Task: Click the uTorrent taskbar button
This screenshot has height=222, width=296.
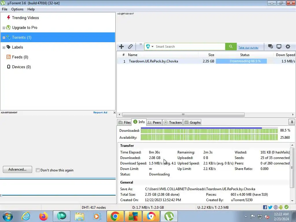Action: [x=169, y=216]
